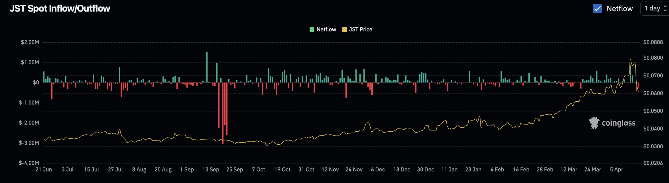The image size is (669, 183).
Task: Click the 21 Jun date axis label
Action: tap(44, 169)
